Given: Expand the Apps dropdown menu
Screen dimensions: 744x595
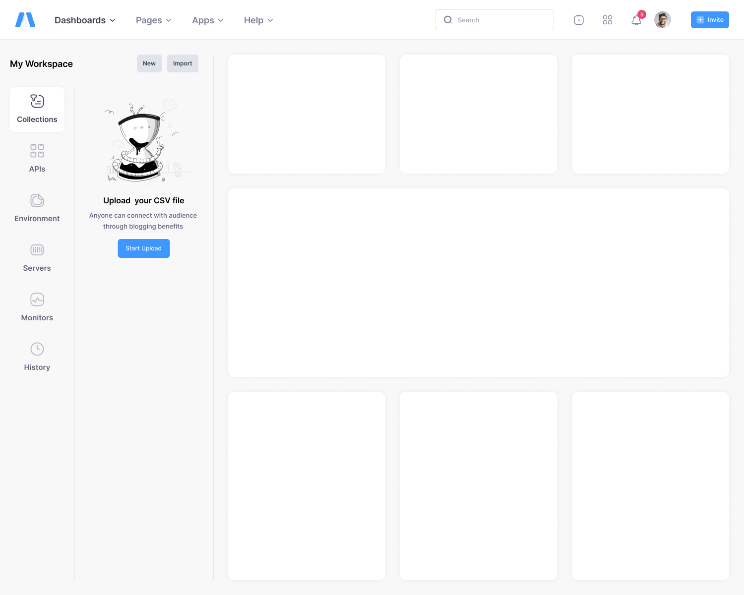Looking at the screenshot, I should point(207,20).
